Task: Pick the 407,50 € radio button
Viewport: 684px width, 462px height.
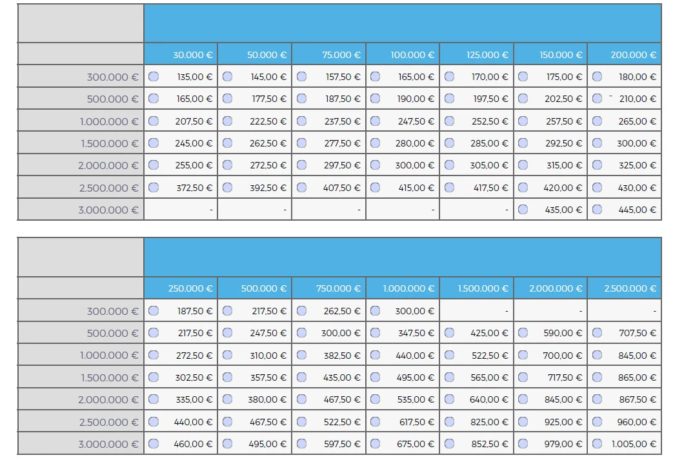Action: click(301, 188)
